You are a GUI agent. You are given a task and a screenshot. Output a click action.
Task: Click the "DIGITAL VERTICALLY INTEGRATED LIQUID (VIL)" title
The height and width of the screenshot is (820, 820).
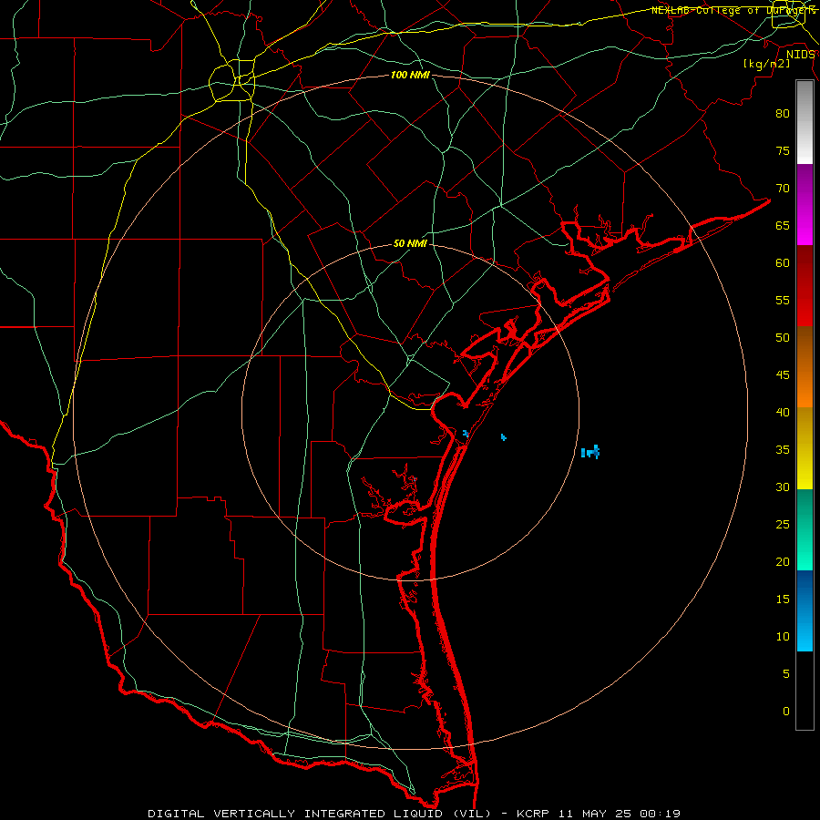tap(320, 814)
